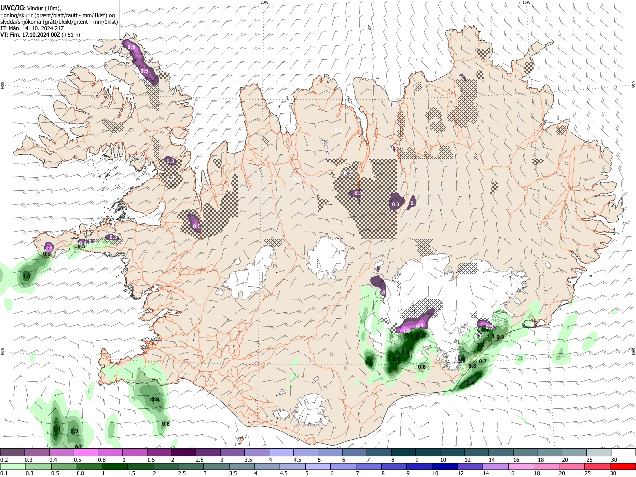Click the white upper swatch above label 30
The width and height of the screenshot is (636, 477).
point(623,452)
